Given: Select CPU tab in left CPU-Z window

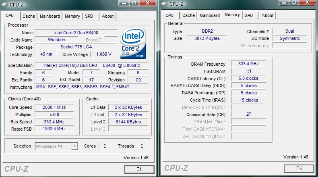Looking at the screenshot, I should pos(10,15).
